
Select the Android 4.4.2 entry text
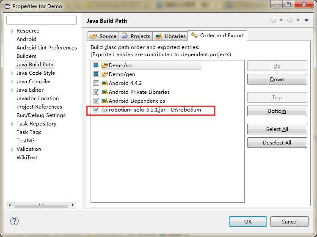click(125, 83)
